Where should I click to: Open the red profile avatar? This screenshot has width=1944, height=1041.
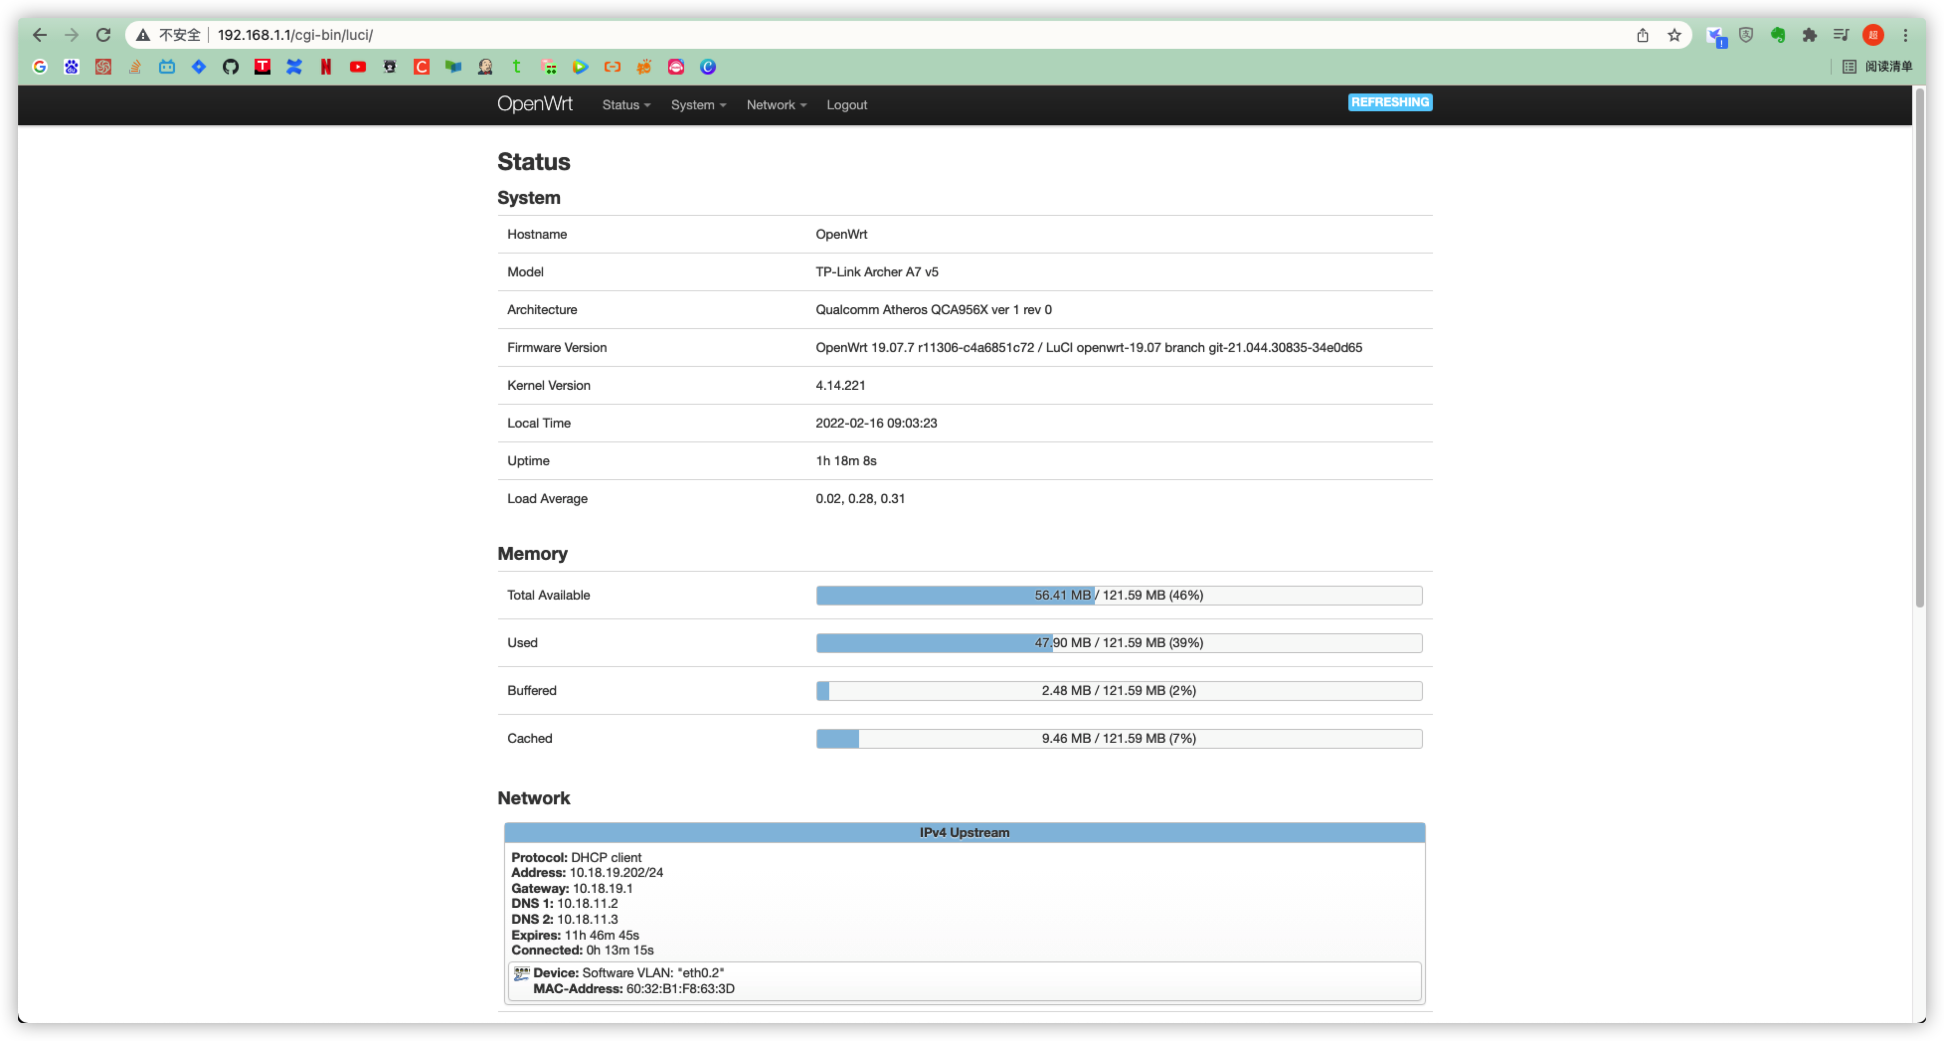pyautogui.click(x=1873, y=35)
